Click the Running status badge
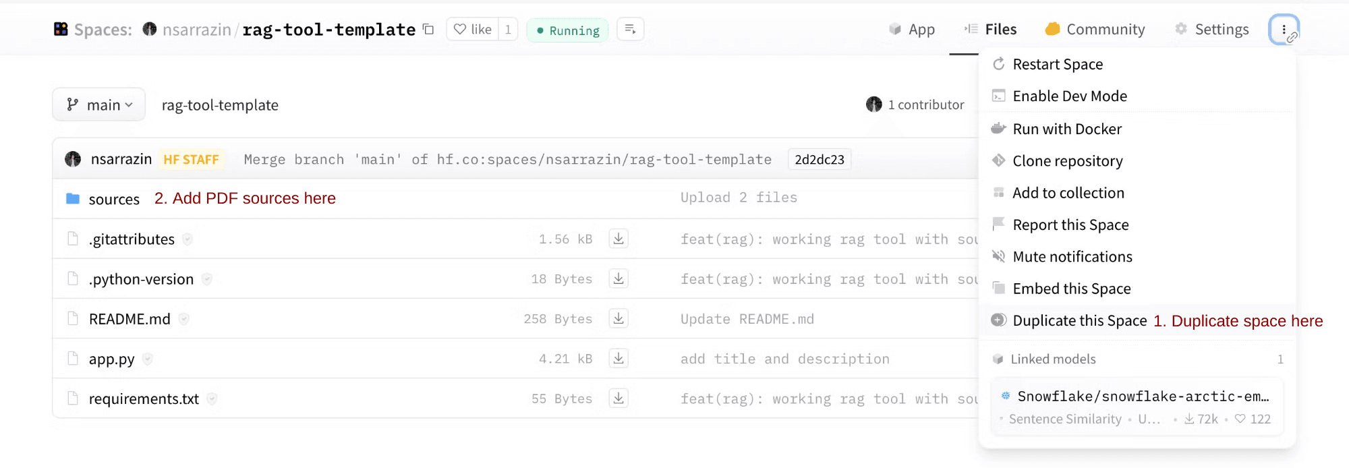This screenshot has width=1349, height=468. pos(567,30)
